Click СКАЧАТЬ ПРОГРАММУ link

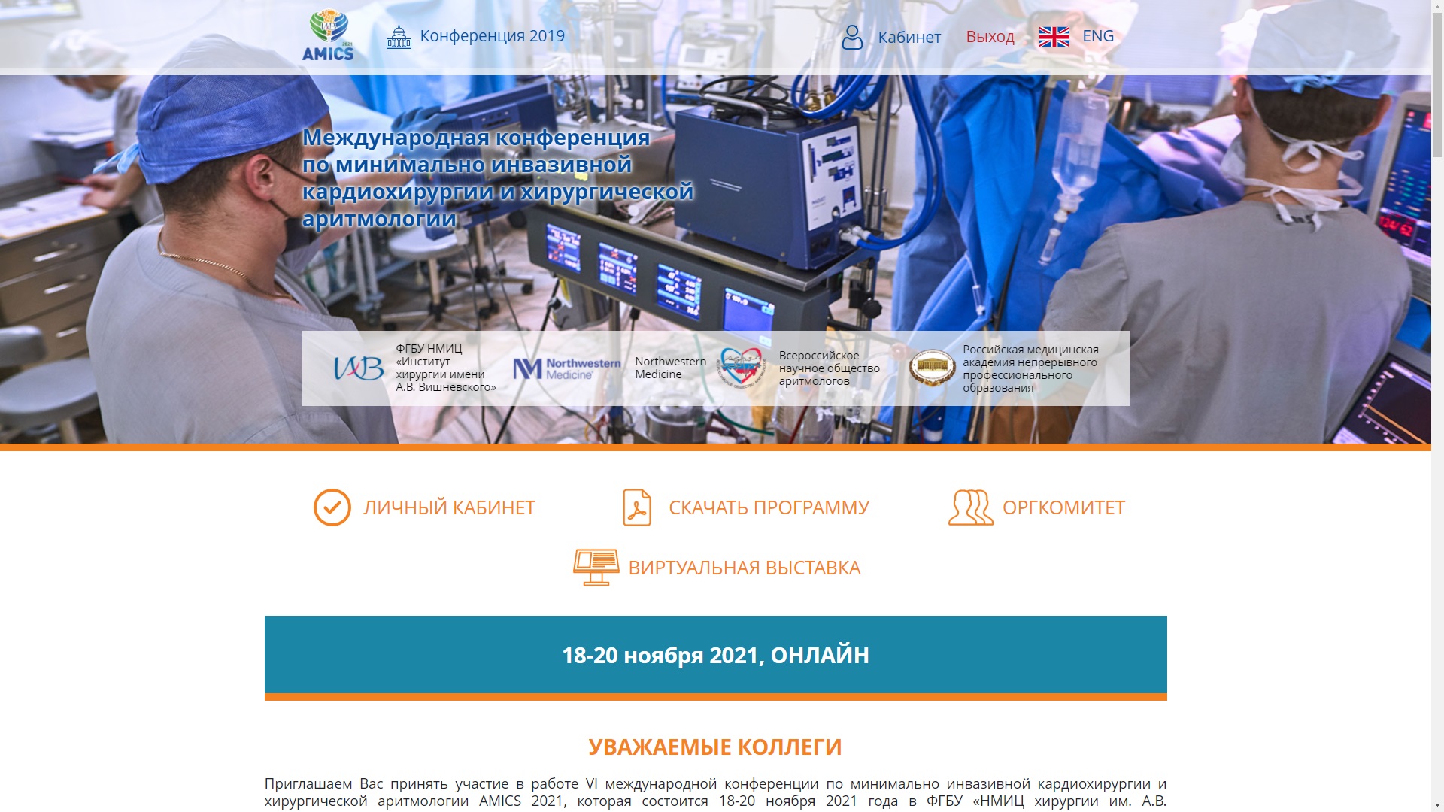point(769,507)
